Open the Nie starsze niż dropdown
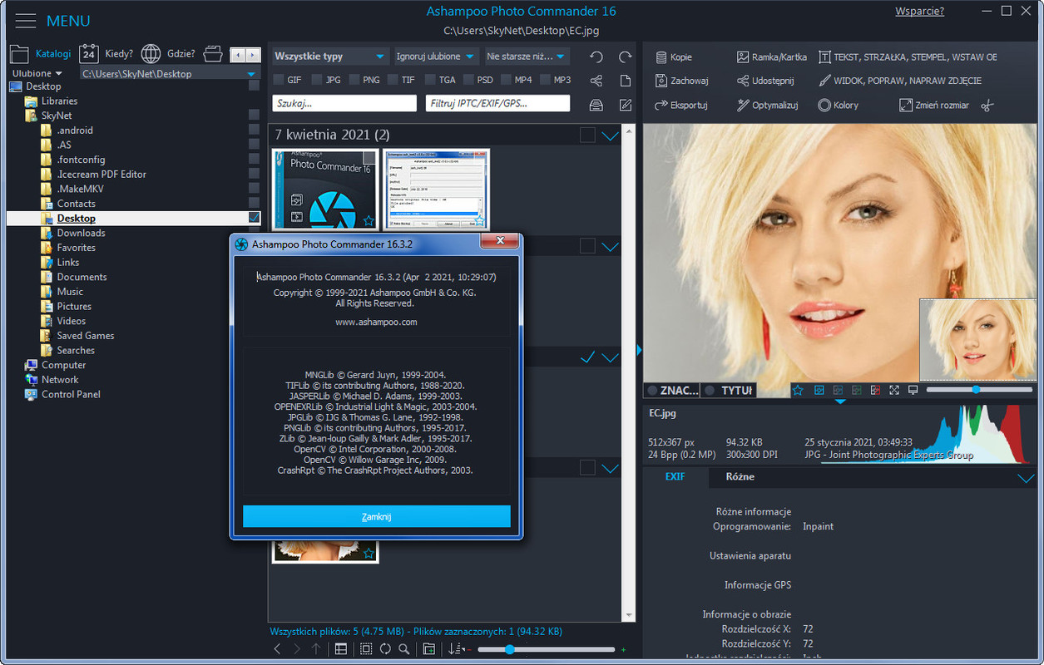This screenshot has height=665, width=1044. (x=527, y=57)
